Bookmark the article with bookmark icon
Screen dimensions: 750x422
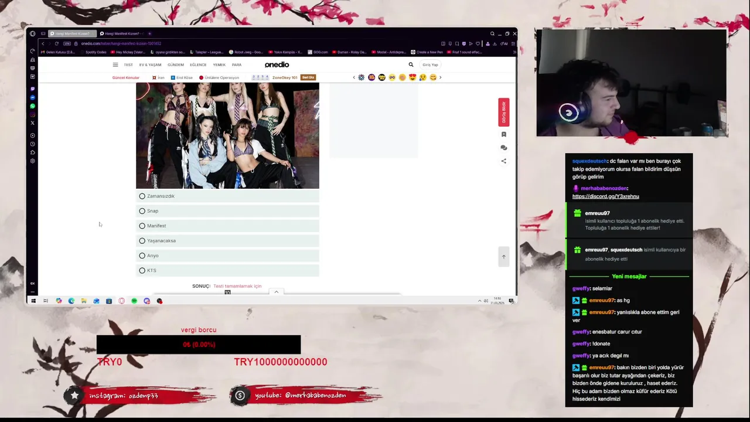pyautogui.click(x=504, y=134)
